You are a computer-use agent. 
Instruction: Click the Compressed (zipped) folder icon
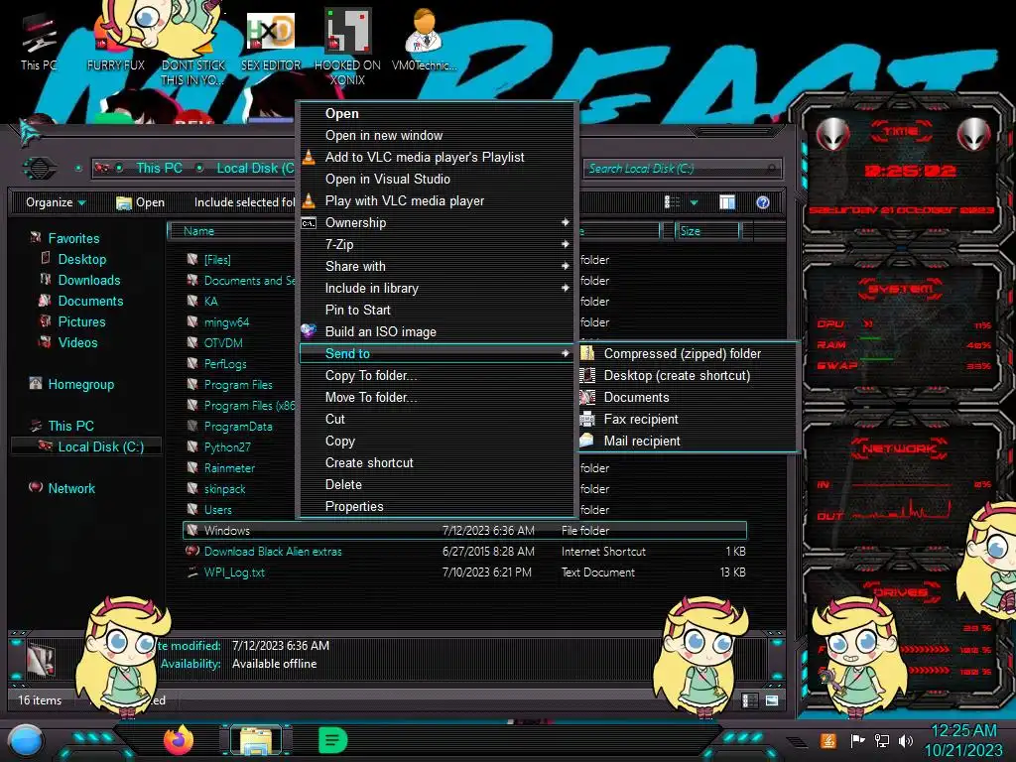tap(587, 354)
